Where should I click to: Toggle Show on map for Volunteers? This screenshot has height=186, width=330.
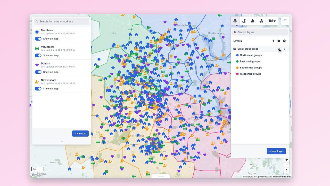pyautogui.click(x=38, y=55)
